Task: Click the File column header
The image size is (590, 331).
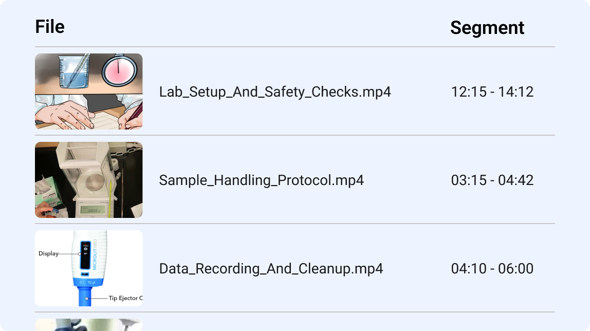Action: coord(50,27)
